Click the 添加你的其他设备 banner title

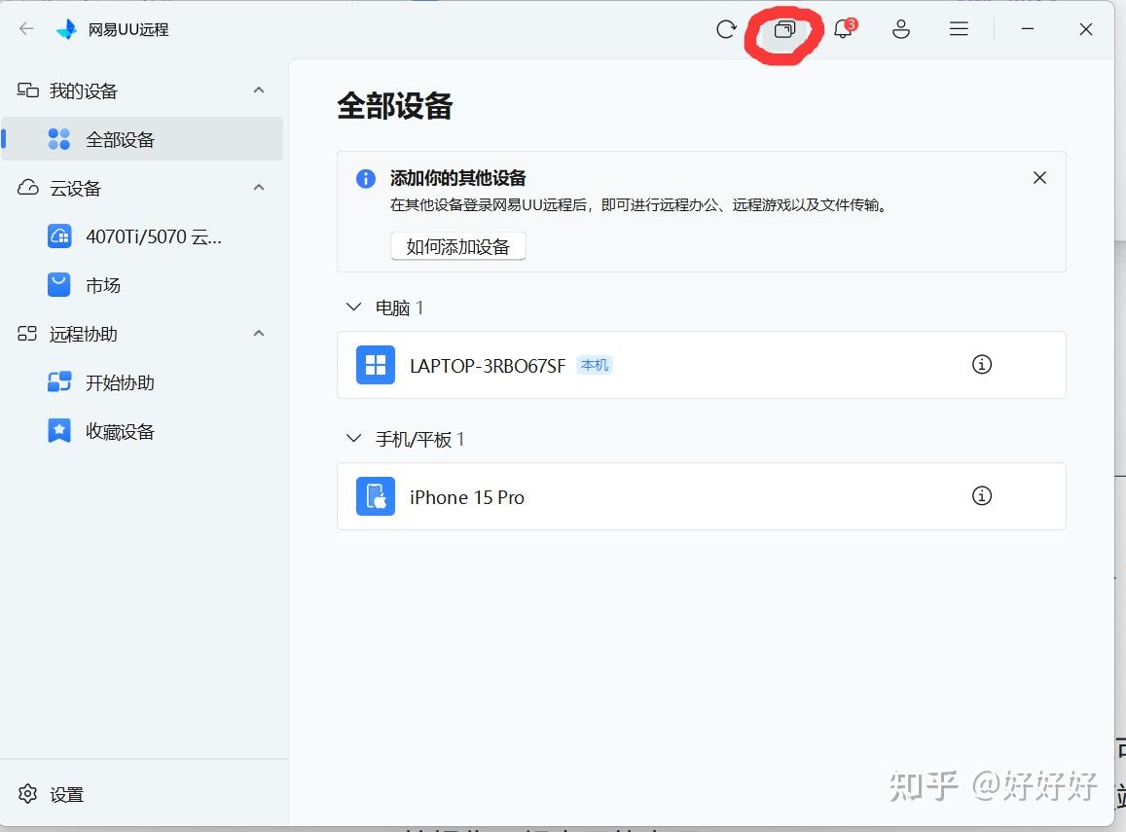[458, 178]
